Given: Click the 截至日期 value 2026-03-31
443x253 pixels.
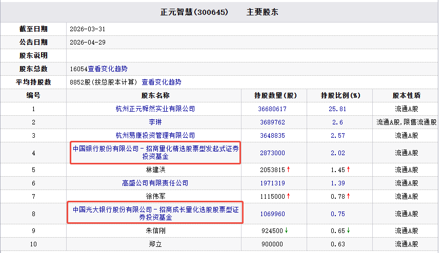Looking at the screenshot, I should coord(88,29).
